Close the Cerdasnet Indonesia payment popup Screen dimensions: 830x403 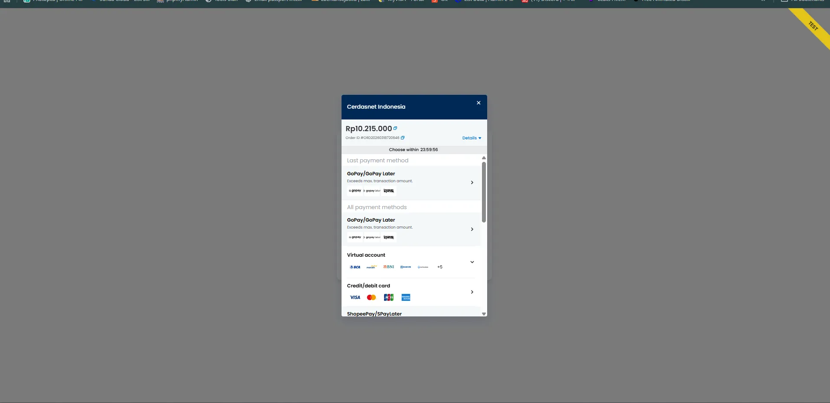pyautogui.click(x=478, y=103)
